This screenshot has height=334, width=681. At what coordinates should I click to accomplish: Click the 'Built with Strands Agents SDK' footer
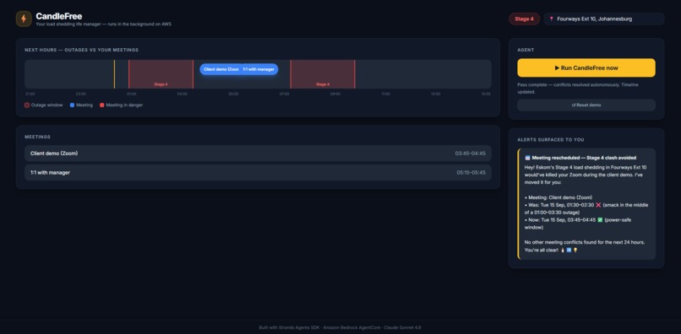[x=340, y=327]
